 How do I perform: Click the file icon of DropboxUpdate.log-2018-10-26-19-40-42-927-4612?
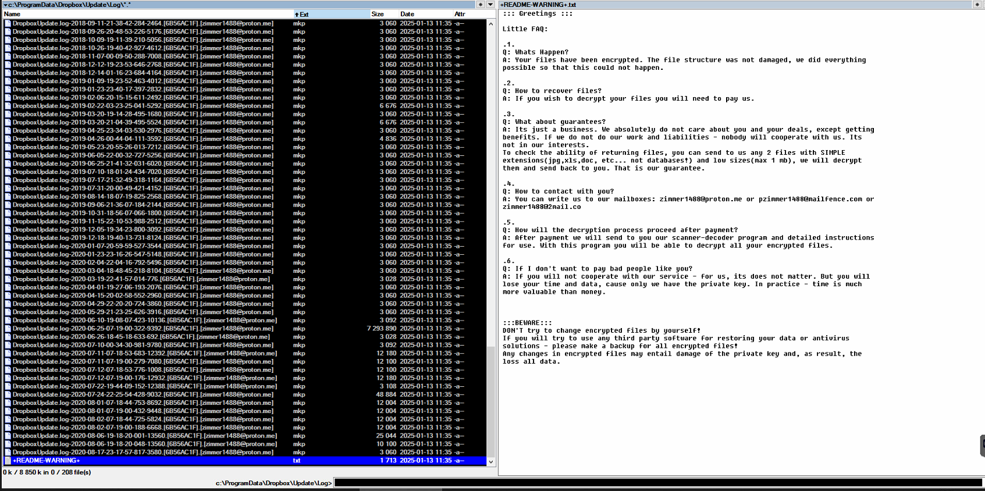[x=8, y=48]
